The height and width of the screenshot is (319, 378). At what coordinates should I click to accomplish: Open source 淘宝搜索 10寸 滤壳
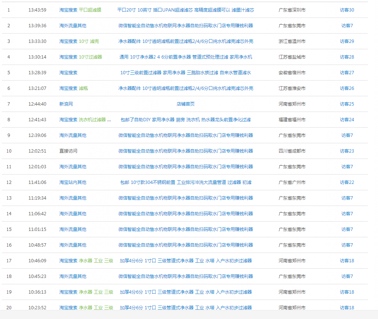[79, 41]
